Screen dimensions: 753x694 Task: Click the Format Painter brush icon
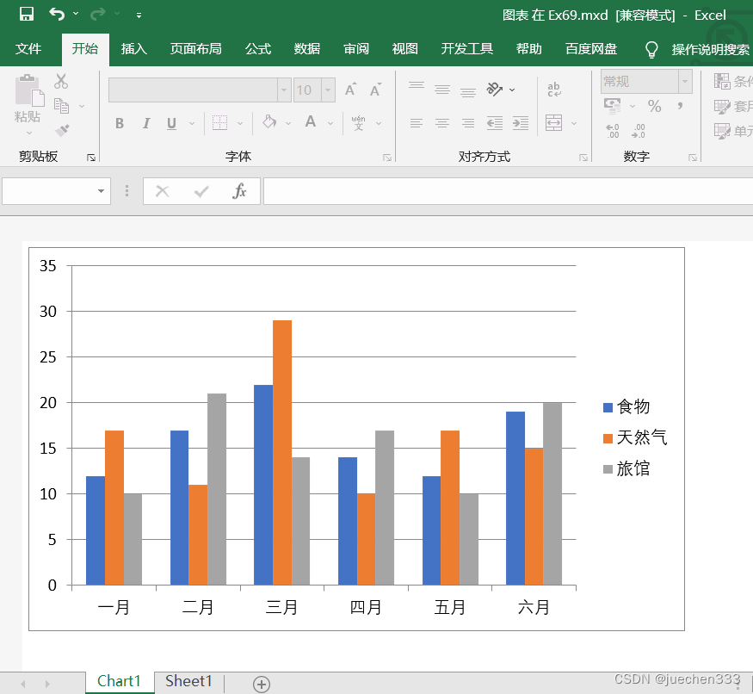coord(62,131)
